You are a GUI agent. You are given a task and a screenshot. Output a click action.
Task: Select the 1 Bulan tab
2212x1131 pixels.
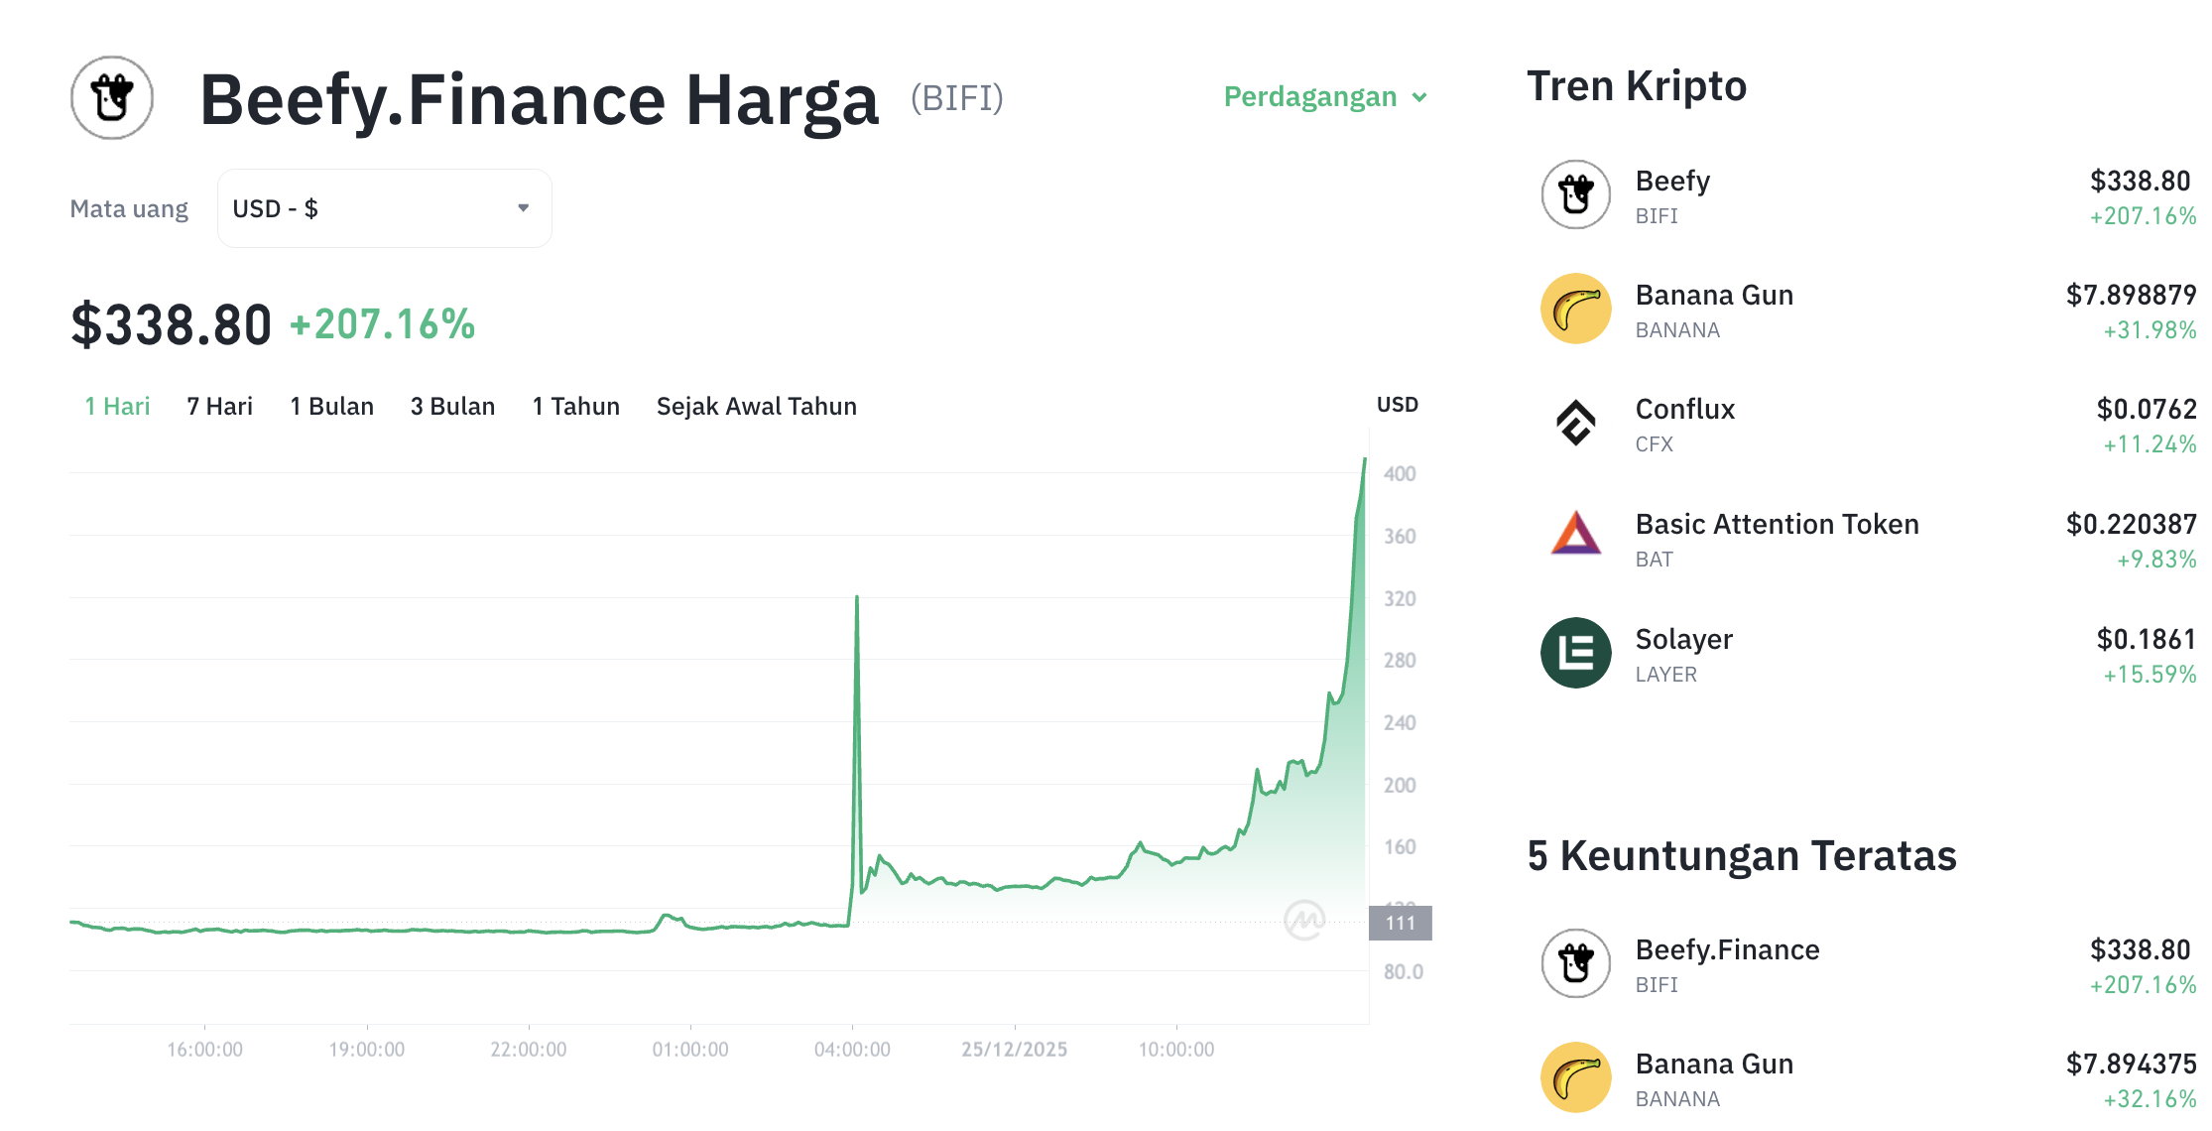331,406
